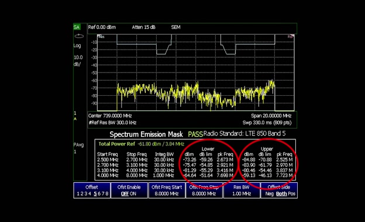
Task: Click the Lower -51.64 dB lim cell
Action: click(x=206, y=175)
